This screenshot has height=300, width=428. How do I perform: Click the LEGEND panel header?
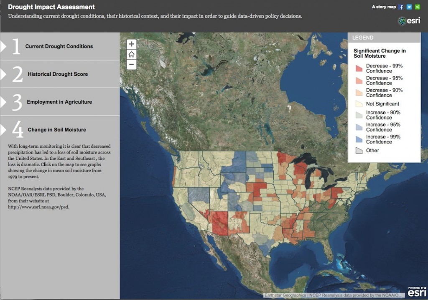point(384,38)
